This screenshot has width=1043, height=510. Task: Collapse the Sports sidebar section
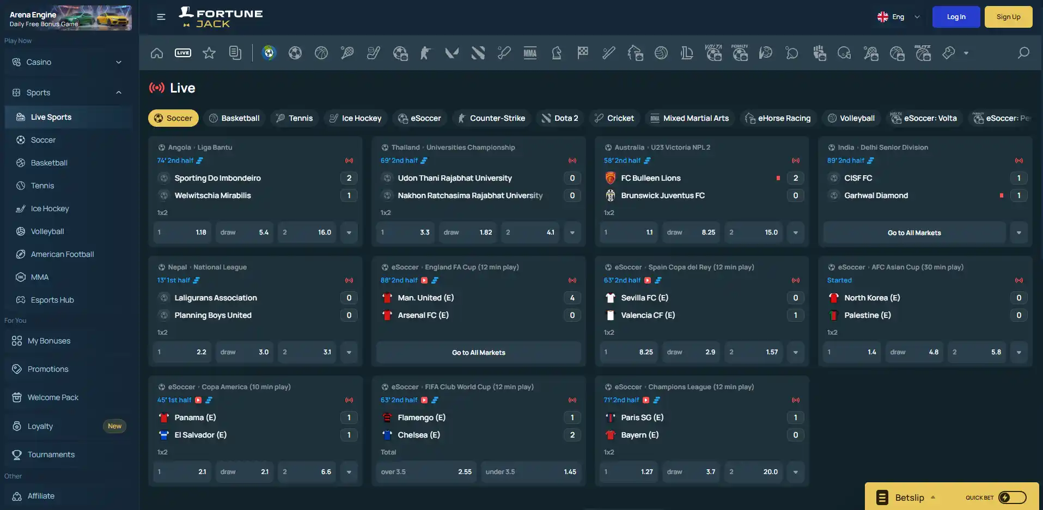(68, 93)
